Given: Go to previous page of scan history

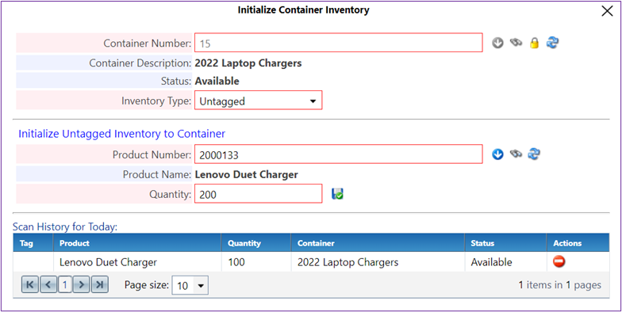Looking at the screenshot, I should tap(48, 285).
